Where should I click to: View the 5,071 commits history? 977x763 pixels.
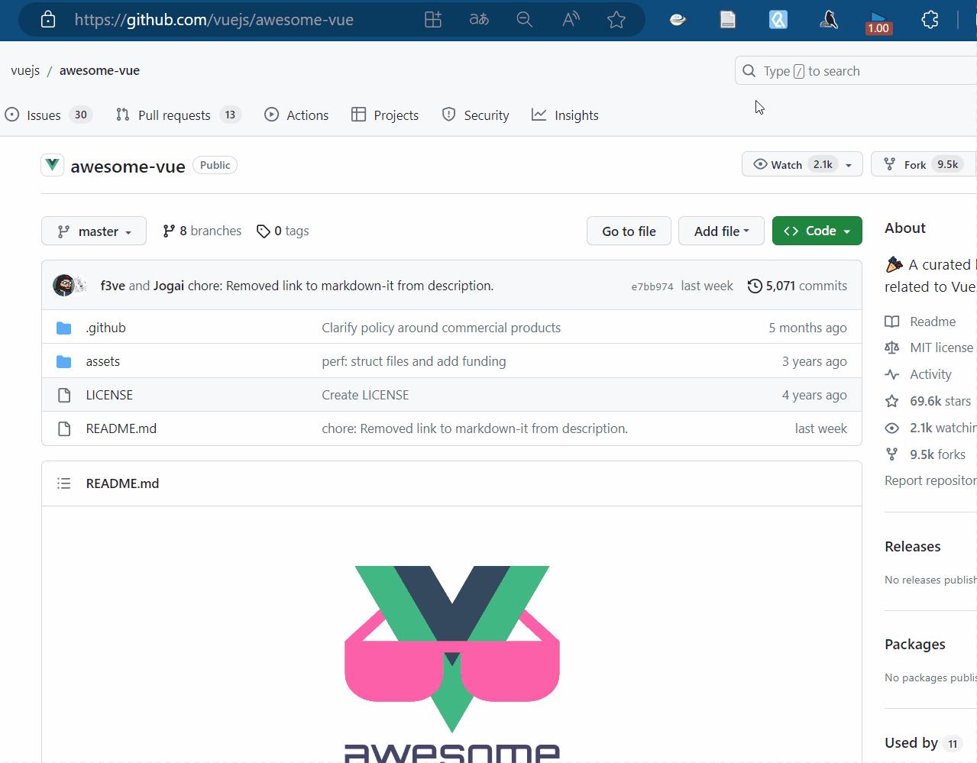[x=797, y=286]
